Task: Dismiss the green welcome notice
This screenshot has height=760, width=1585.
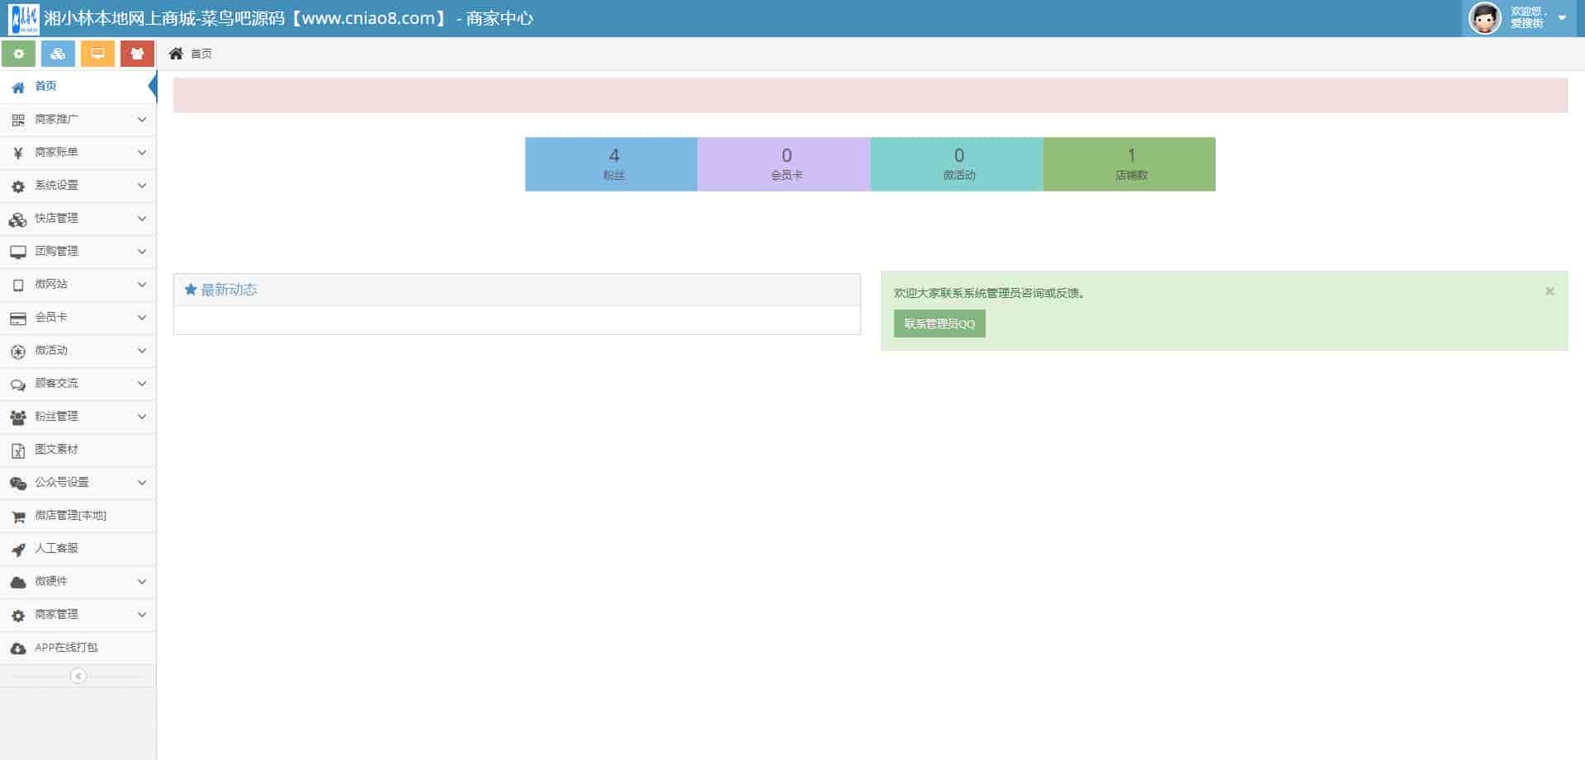Action: pos(1550,291)
